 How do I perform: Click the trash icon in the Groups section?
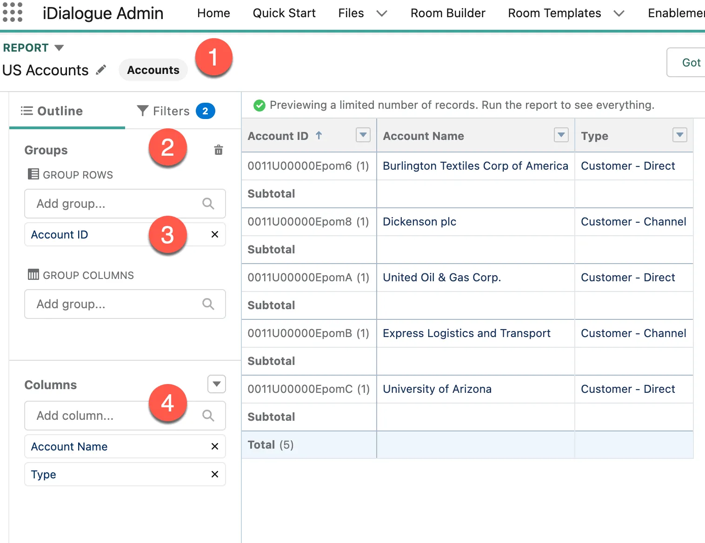218,150
